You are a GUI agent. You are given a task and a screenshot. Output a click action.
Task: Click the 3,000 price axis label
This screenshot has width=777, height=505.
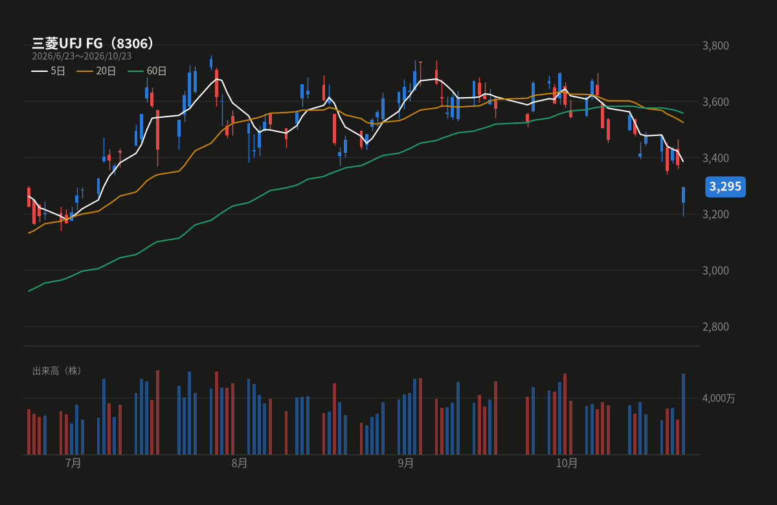[x=716, y=270]
